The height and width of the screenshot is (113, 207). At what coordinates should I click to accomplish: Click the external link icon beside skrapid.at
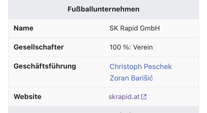[x=144, y=97]
